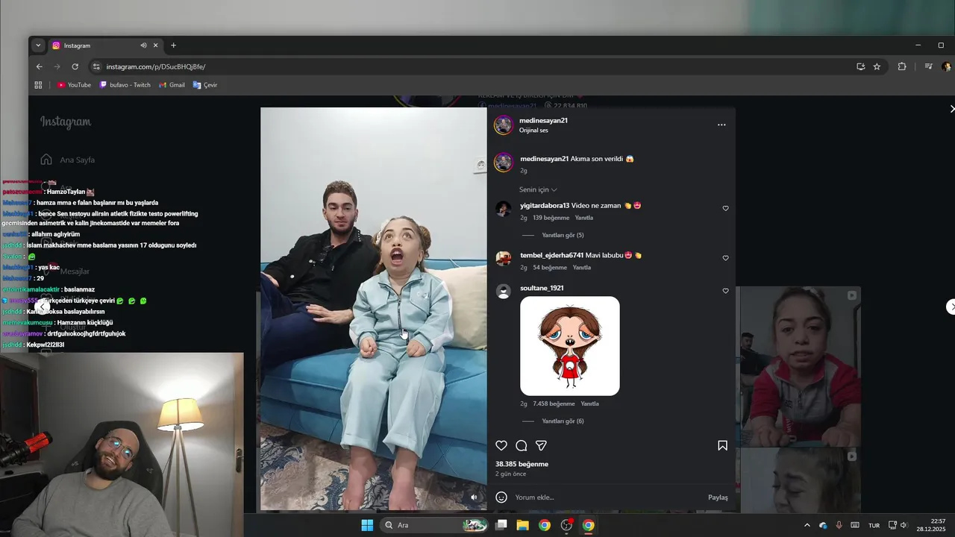The width and height of the screenshot is (955, 537).
Task: Open the 'bufavo - Twitch' bookmark
Action: (125, 85)
